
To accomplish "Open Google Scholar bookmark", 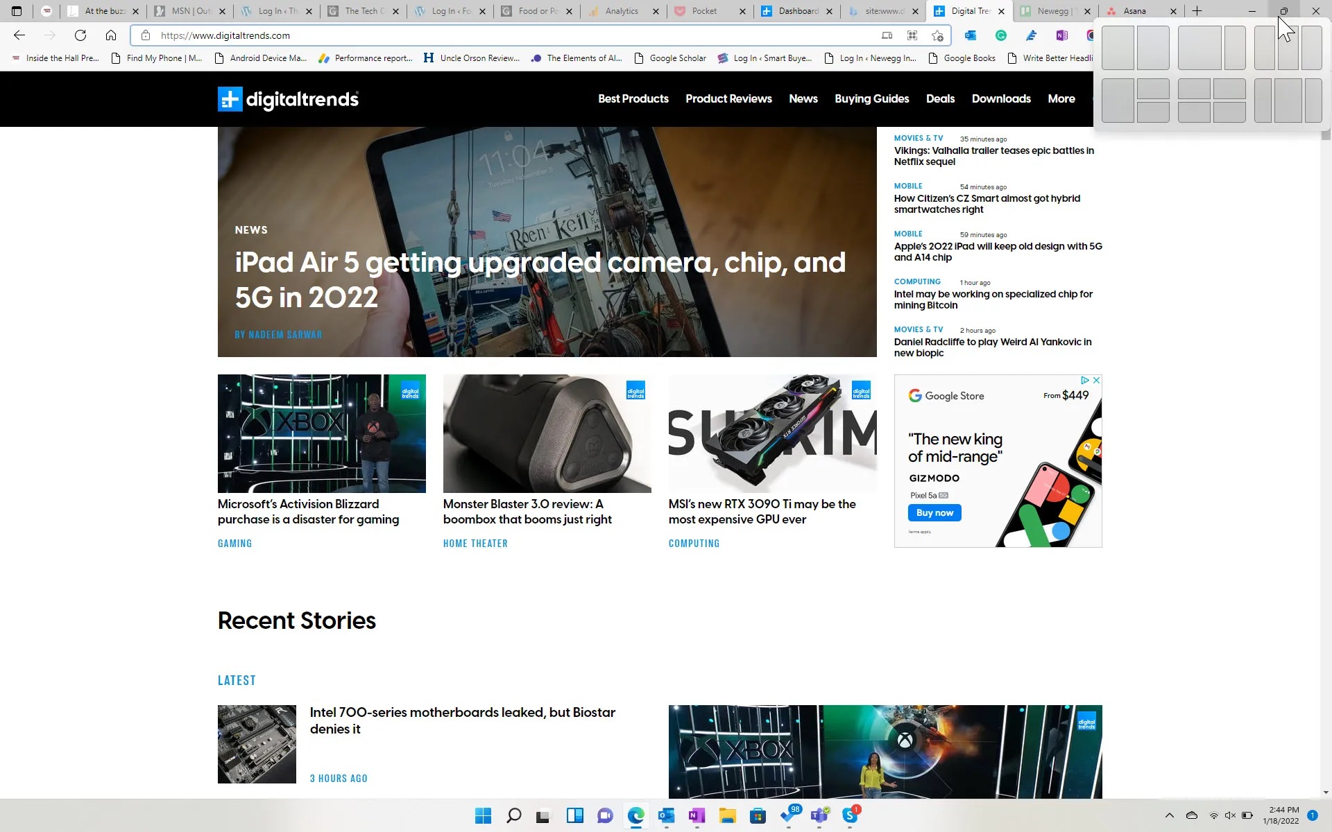I will click(x=670, y=58).
